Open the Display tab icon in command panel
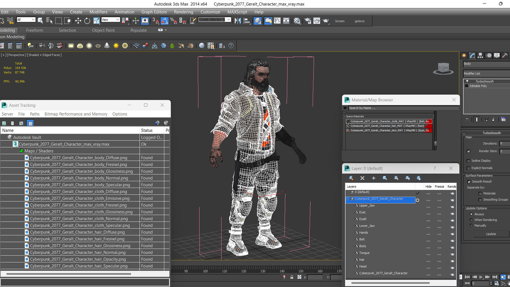This screenshot has width=510, height=287. tap(497, 55)
